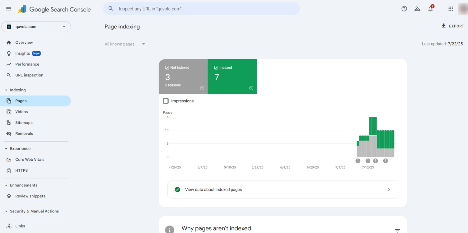Open Sitemaps page
Image resolution: width=468 pixels, height=233 pixels.
pos(24,123)
